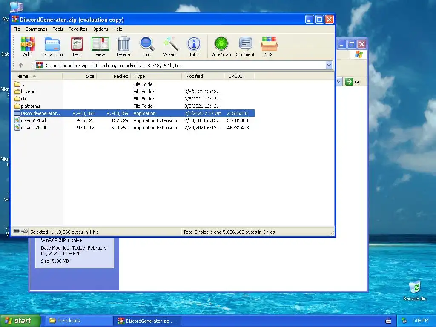This screenshot has width=436, height=327.
Task: Expand the archive path dropdown
Action: (x=329, y=65)
